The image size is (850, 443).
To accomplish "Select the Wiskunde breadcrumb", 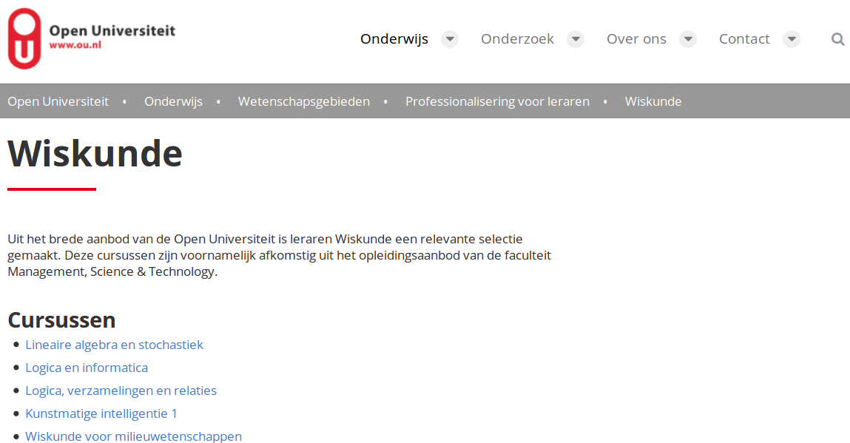I will pyautogui.click(x=653, y=101).
